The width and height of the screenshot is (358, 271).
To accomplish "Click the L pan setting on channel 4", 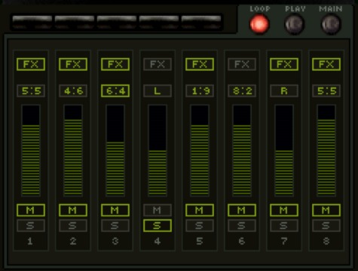I will [x=158, y=90].
